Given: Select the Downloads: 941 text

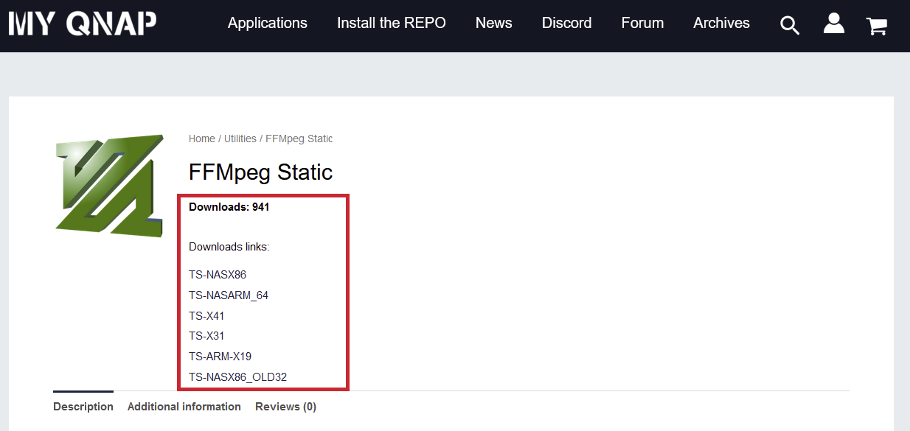Looking at the screenshot, I should tap(229, 207).
